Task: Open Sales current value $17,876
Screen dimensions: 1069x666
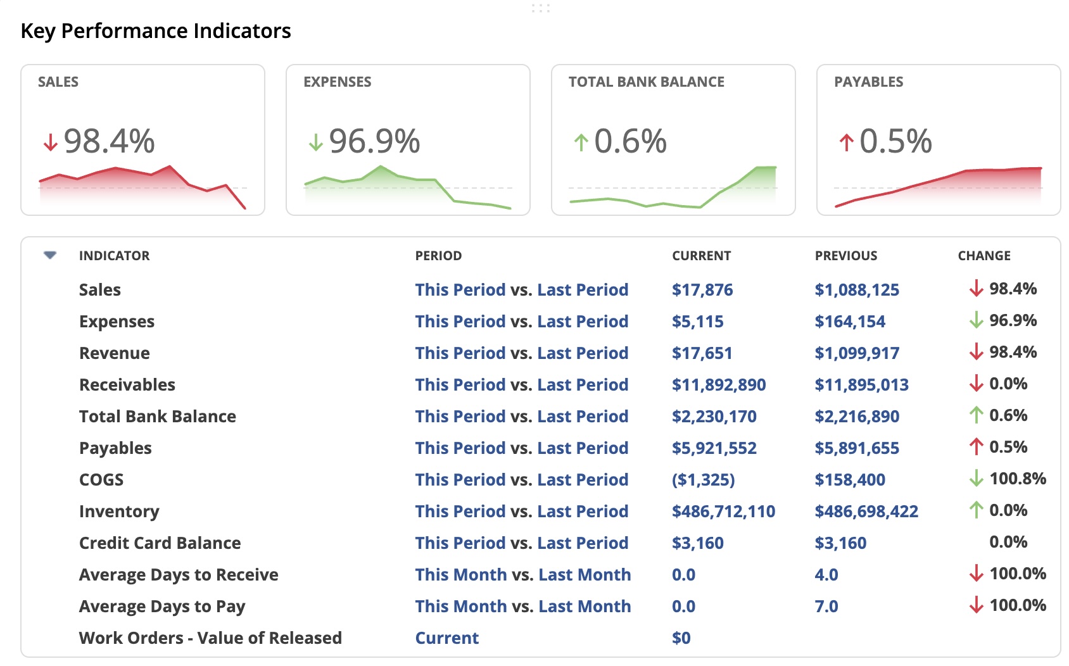Action: (x=702, y=290)
